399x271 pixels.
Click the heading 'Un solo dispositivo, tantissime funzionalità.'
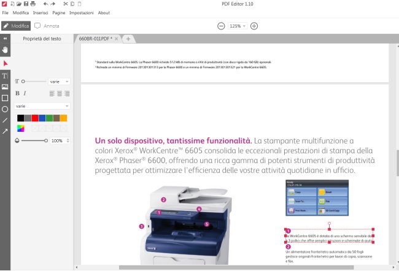click(x=173, y=140)
